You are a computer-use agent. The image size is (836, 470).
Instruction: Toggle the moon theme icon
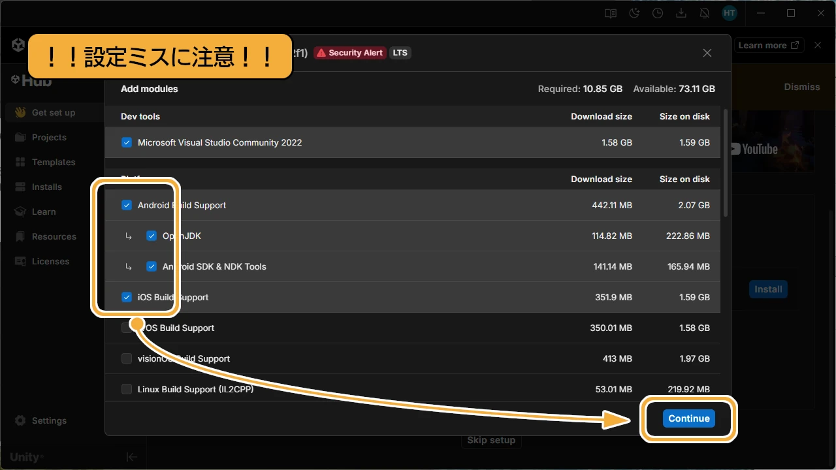click(x=634, y=13)
